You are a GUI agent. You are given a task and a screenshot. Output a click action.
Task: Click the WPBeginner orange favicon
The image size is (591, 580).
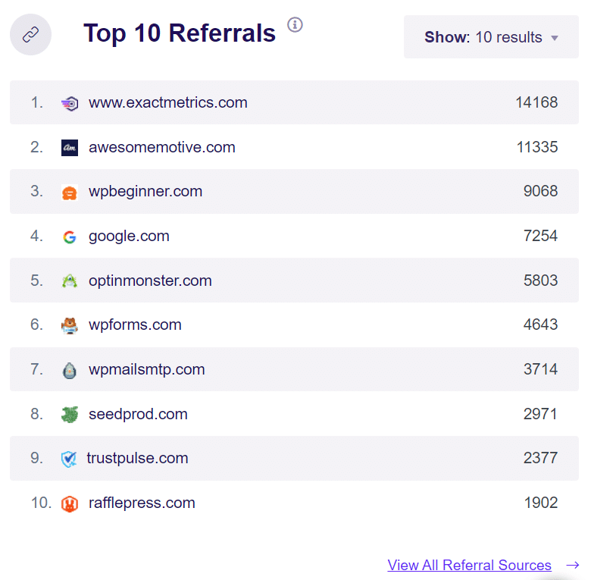tap(70, 193)
